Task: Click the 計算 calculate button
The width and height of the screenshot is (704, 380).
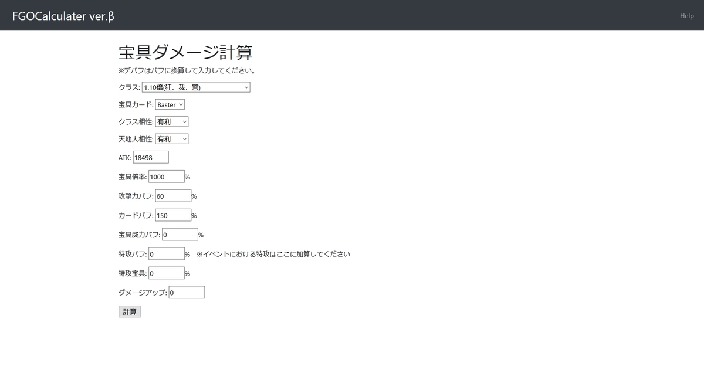Action: [x=130, y=311]
